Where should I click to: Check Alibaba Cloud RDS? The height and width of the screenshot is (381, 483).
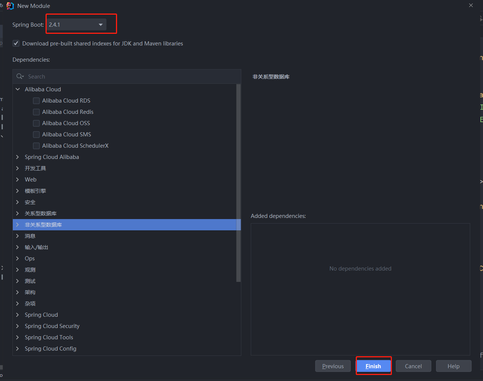point(37,101)
